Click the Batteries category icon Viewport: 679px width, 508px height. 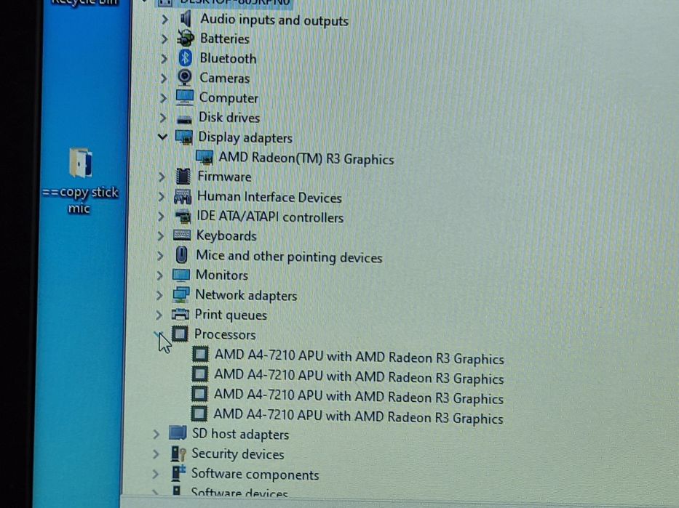[x=186, y=39]
